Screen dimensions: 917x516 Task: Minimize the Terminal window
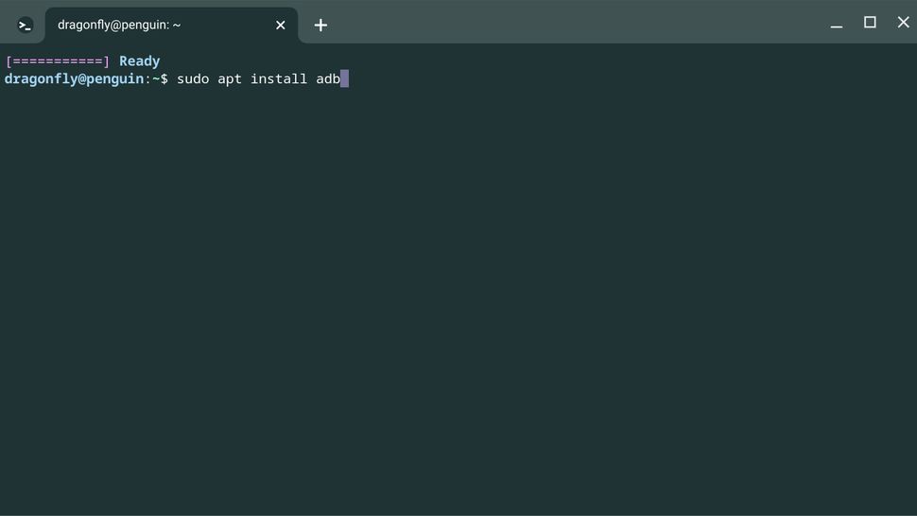(x=837, y=24)
